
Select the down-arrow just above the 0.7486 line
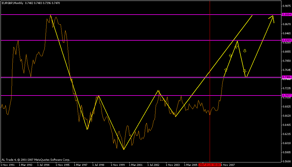(245, 71)
